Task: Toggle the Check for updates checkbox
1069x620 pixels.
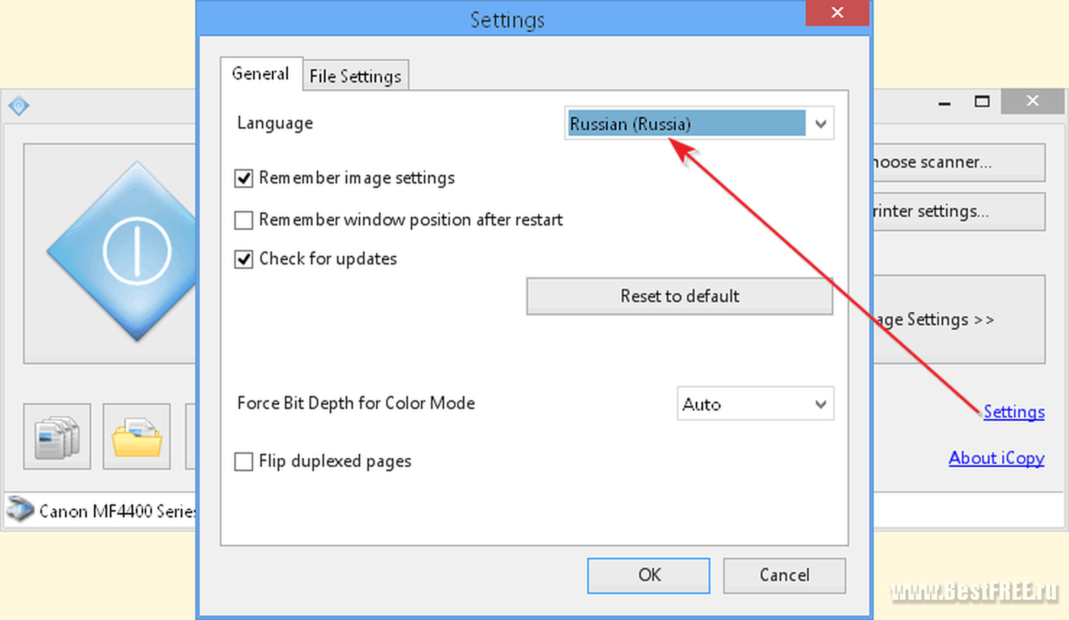Action: click(x=244, y=259)
